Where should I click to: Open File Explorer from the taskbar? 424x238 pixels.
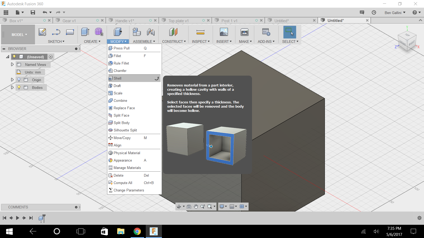pyautogui.click(x=121, y=231)
